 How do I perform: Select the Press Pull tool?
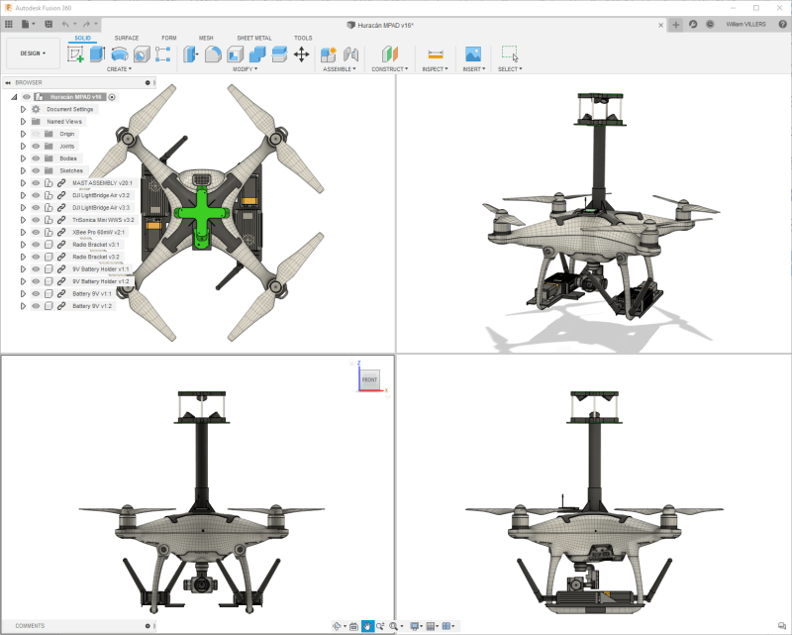tap(190, 54)
